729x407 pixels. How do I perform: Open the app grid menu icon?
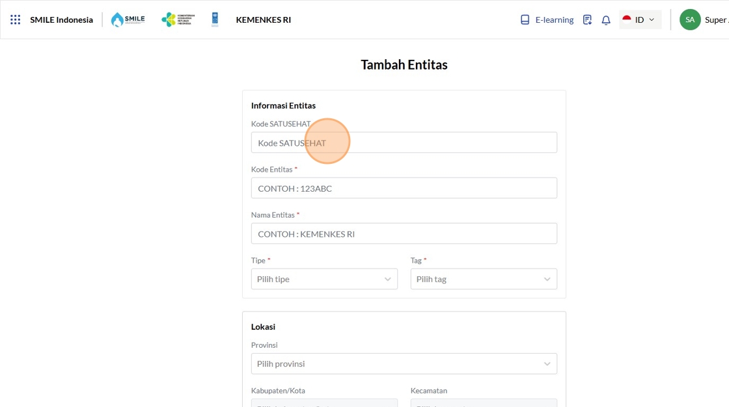pyautogui.click(x=16, y=20)
